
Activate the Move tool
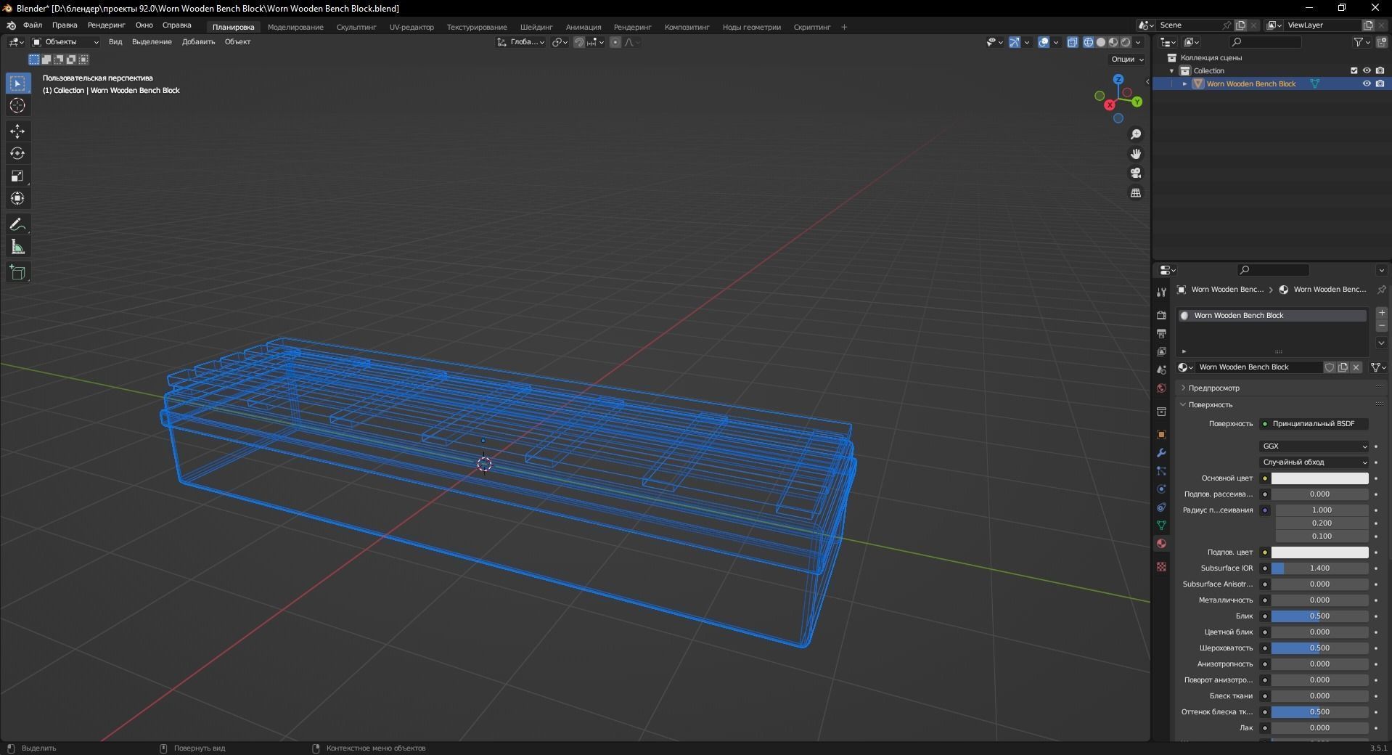pyautogui.click(x=17, y=131)
